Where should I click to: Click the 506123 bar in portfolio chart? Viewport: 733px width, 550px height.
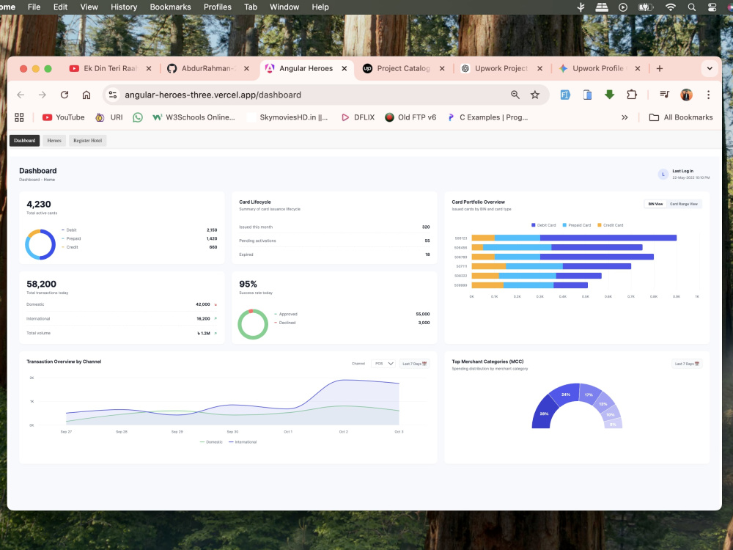[x=574, y=238]
